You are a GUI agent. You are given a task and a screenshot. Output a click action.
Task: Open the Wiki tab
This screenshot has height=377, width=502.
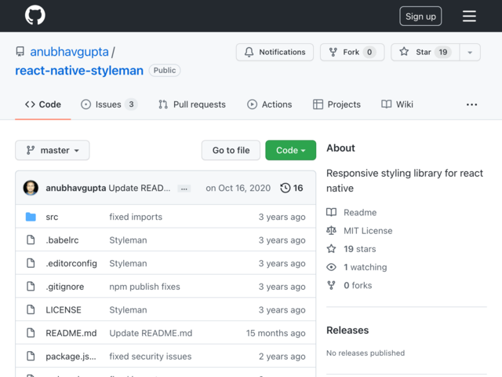point(397,104)
